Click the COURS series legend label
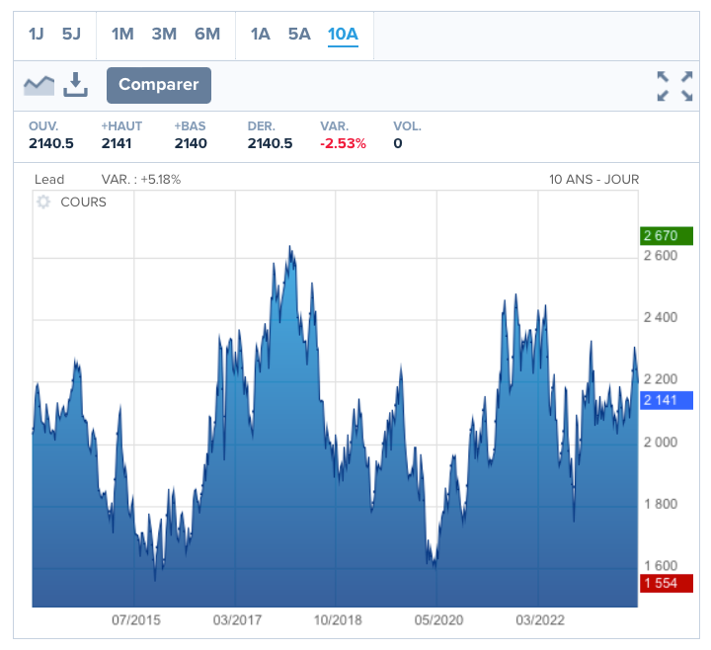This screenshot has width=711, height=650. [83, 202]
